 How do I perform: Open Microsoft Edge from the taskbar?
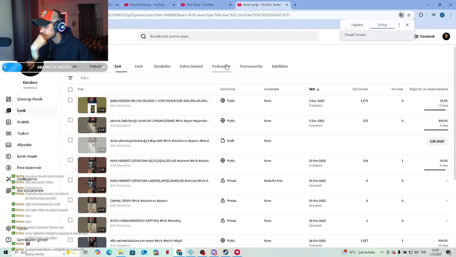(x=109, y=252)
